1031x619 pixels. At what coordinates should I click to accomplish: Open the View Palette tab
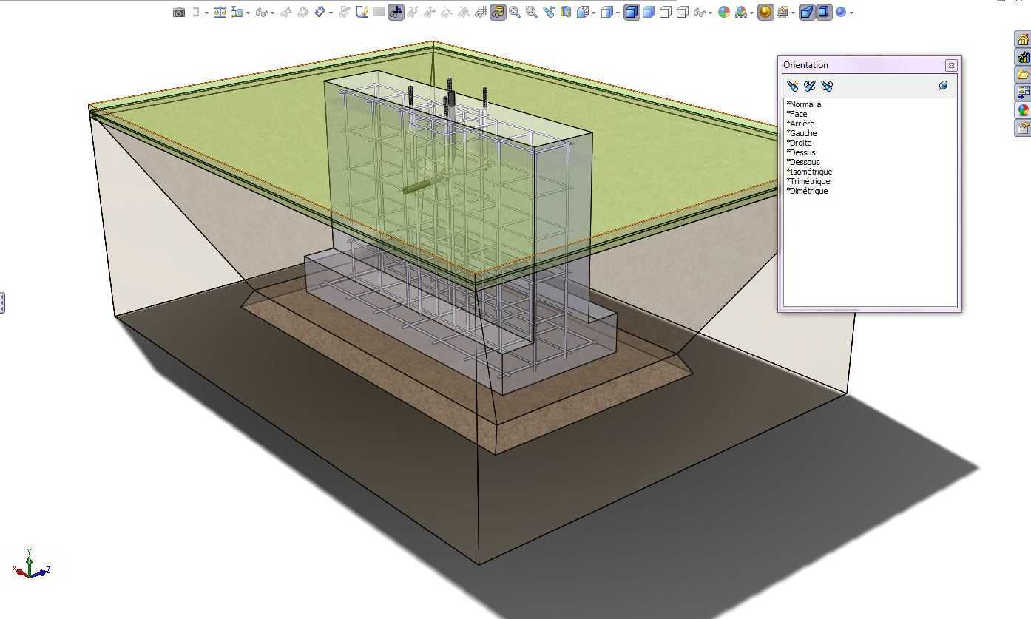1023,92
